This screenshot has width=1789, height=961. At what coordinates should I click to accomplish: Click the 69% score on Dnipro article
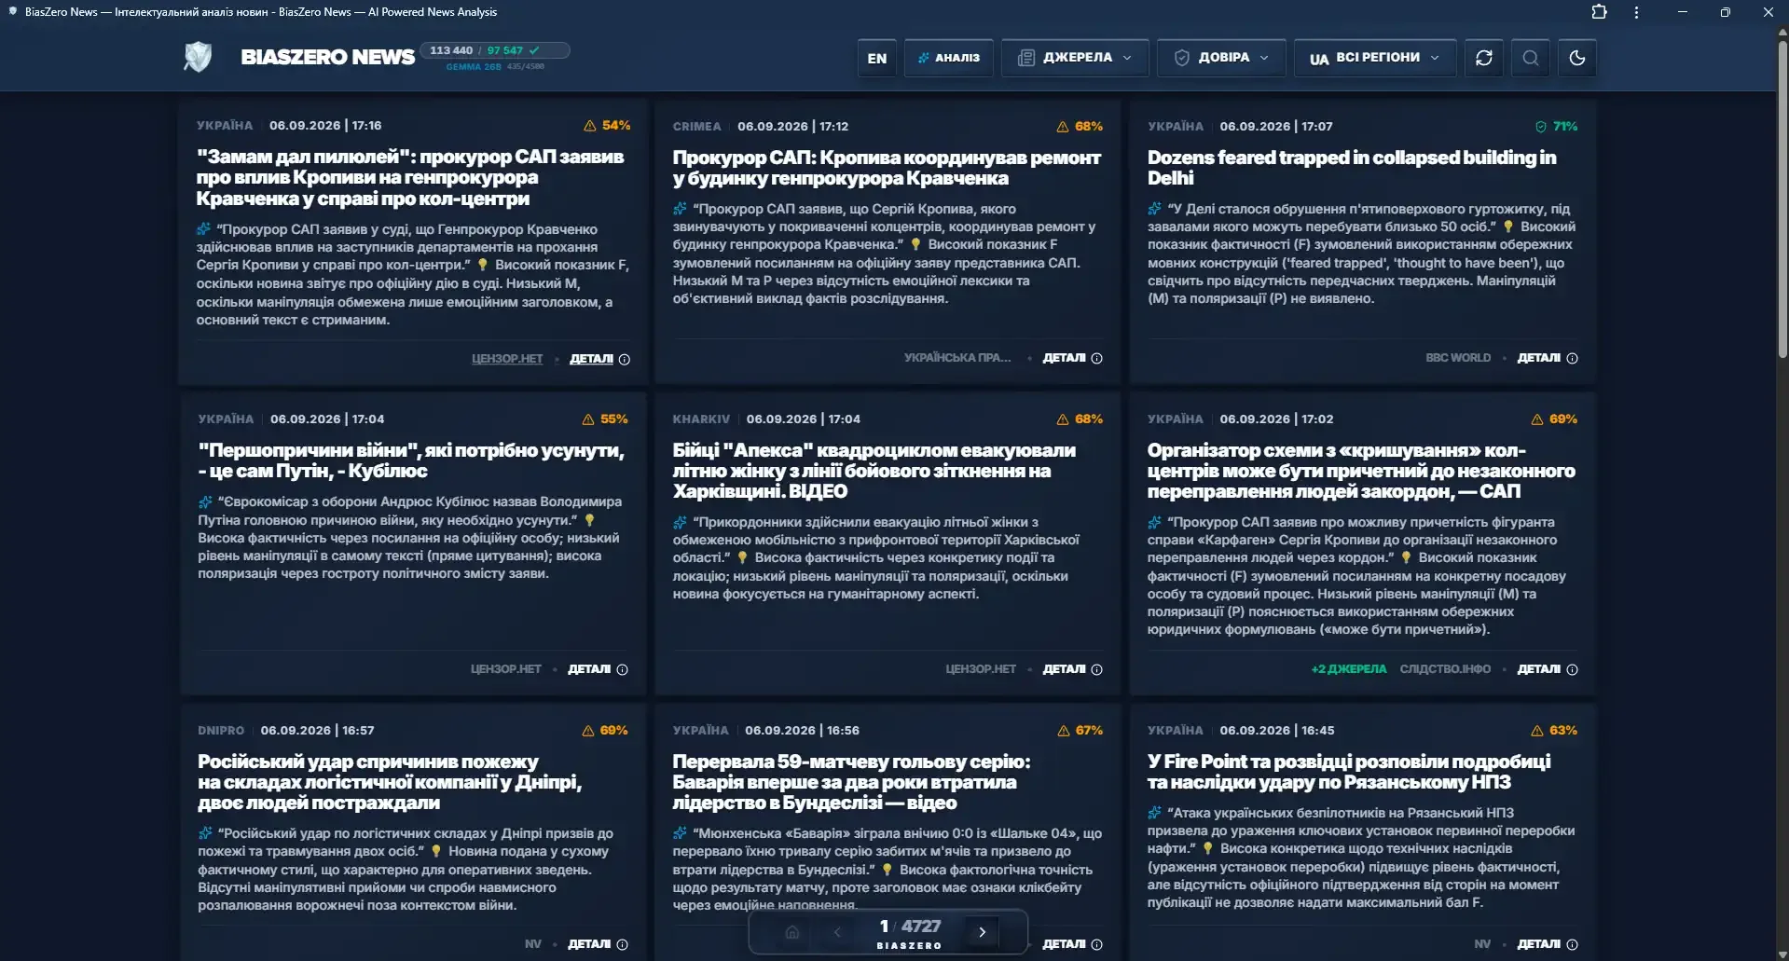coord(605,731)
